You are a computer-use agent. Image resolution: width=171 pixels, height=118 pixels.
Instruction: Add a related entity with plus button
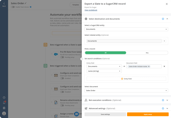pyautogui.click(x=164, y=41)
